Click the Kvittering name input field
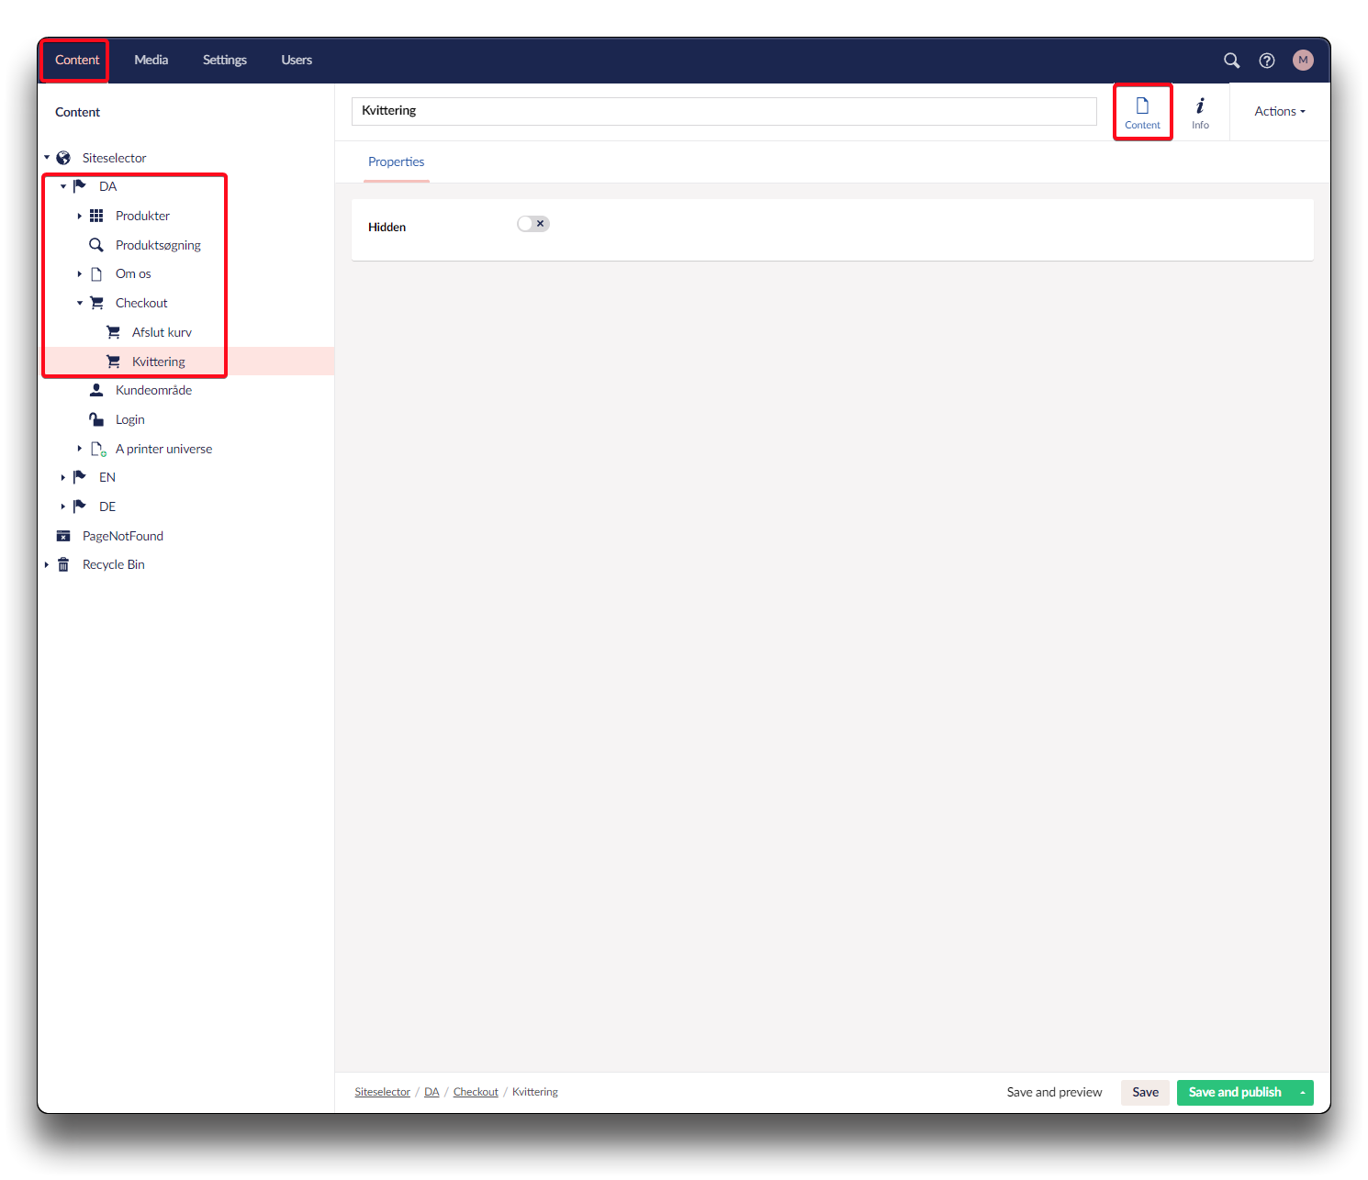This screenshot has width=1368, height=1180. (x=723, y=111)
